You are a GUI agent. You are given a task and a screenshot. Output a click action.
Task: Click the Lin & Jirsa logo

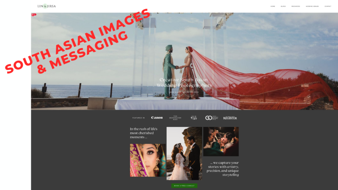pos(47,6)
